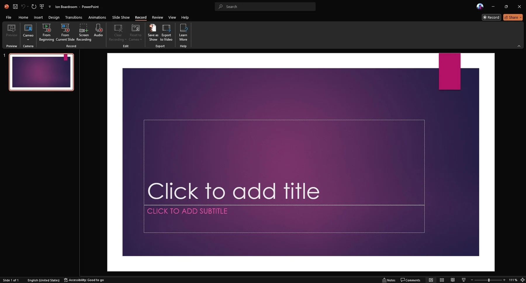This screenshot has height=283, width=526.
Task: Click English (United States) language indicator
Action: 44,280
